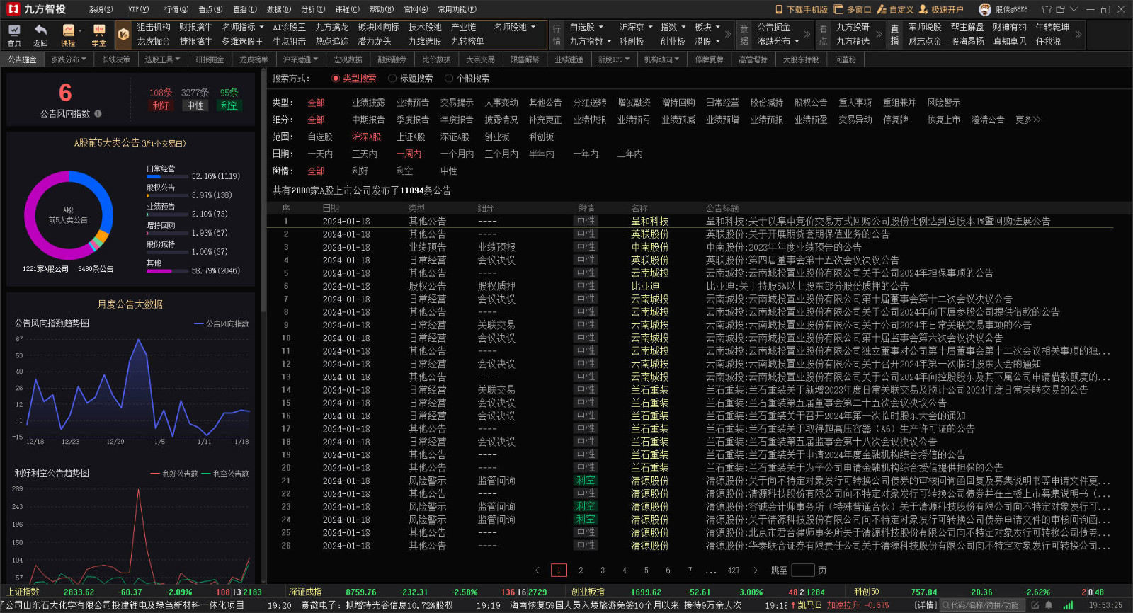The height and width of the screenshot is (613, 1133).
Task: Expand the 行情 group double-chevron icon
Action: [728, 33]
